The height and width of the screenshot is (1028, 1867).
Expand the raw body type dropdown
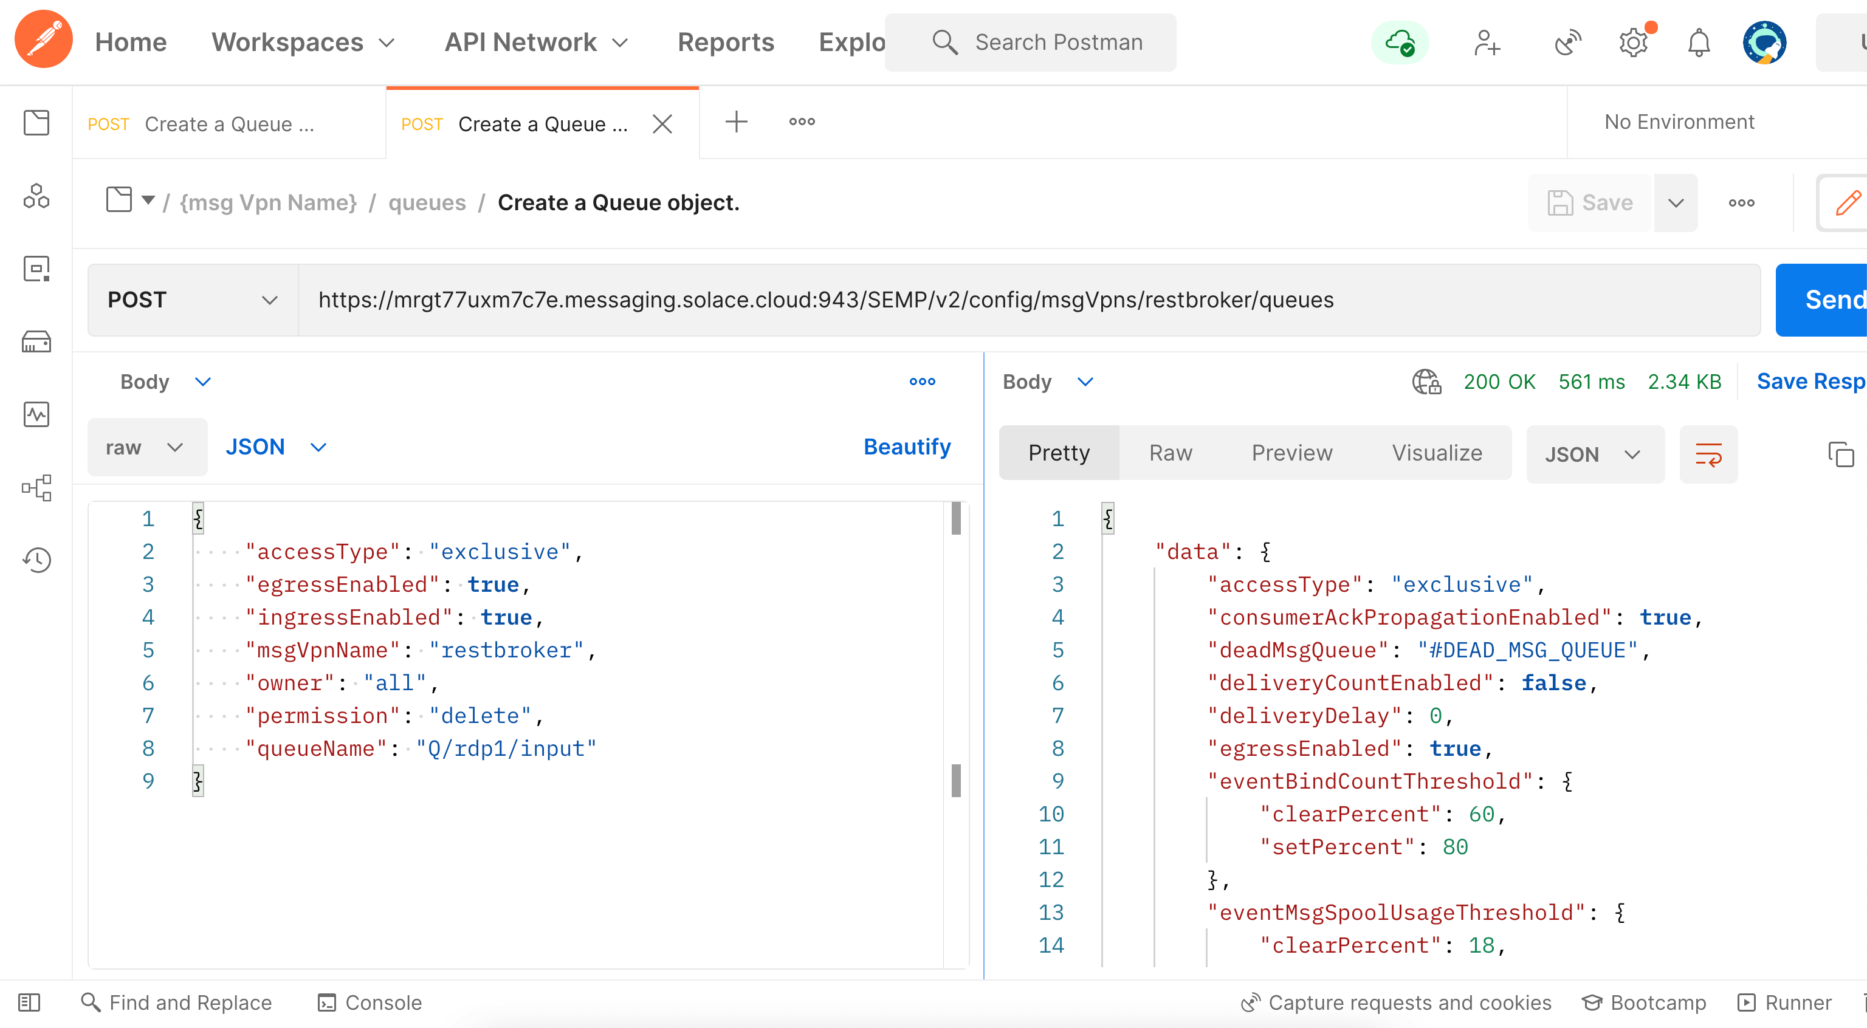tap(146, 447)
